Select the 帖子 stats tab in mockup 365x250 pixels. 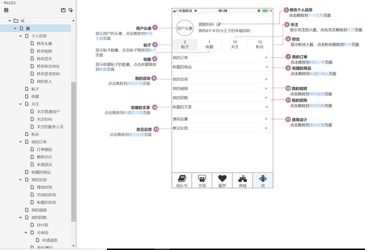pos(185,44)
